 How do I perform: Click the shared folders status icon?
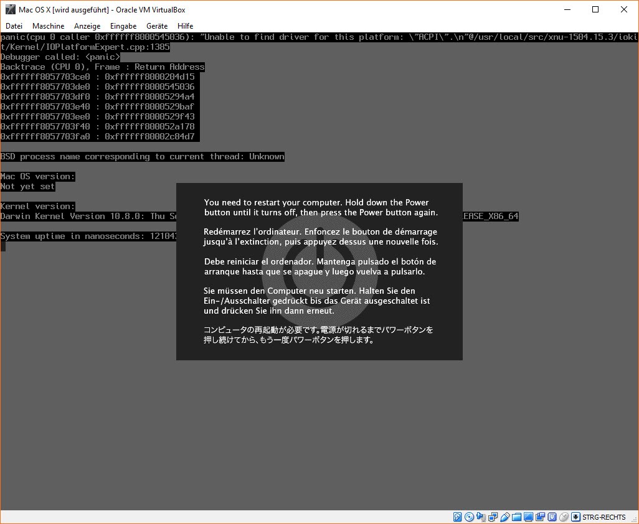516,517
